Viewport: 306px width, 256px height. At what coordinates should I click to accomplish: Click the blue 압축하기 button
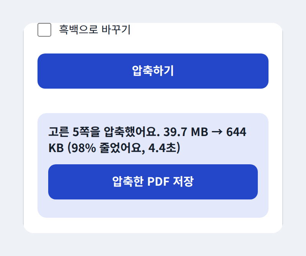tap(153, 71)
